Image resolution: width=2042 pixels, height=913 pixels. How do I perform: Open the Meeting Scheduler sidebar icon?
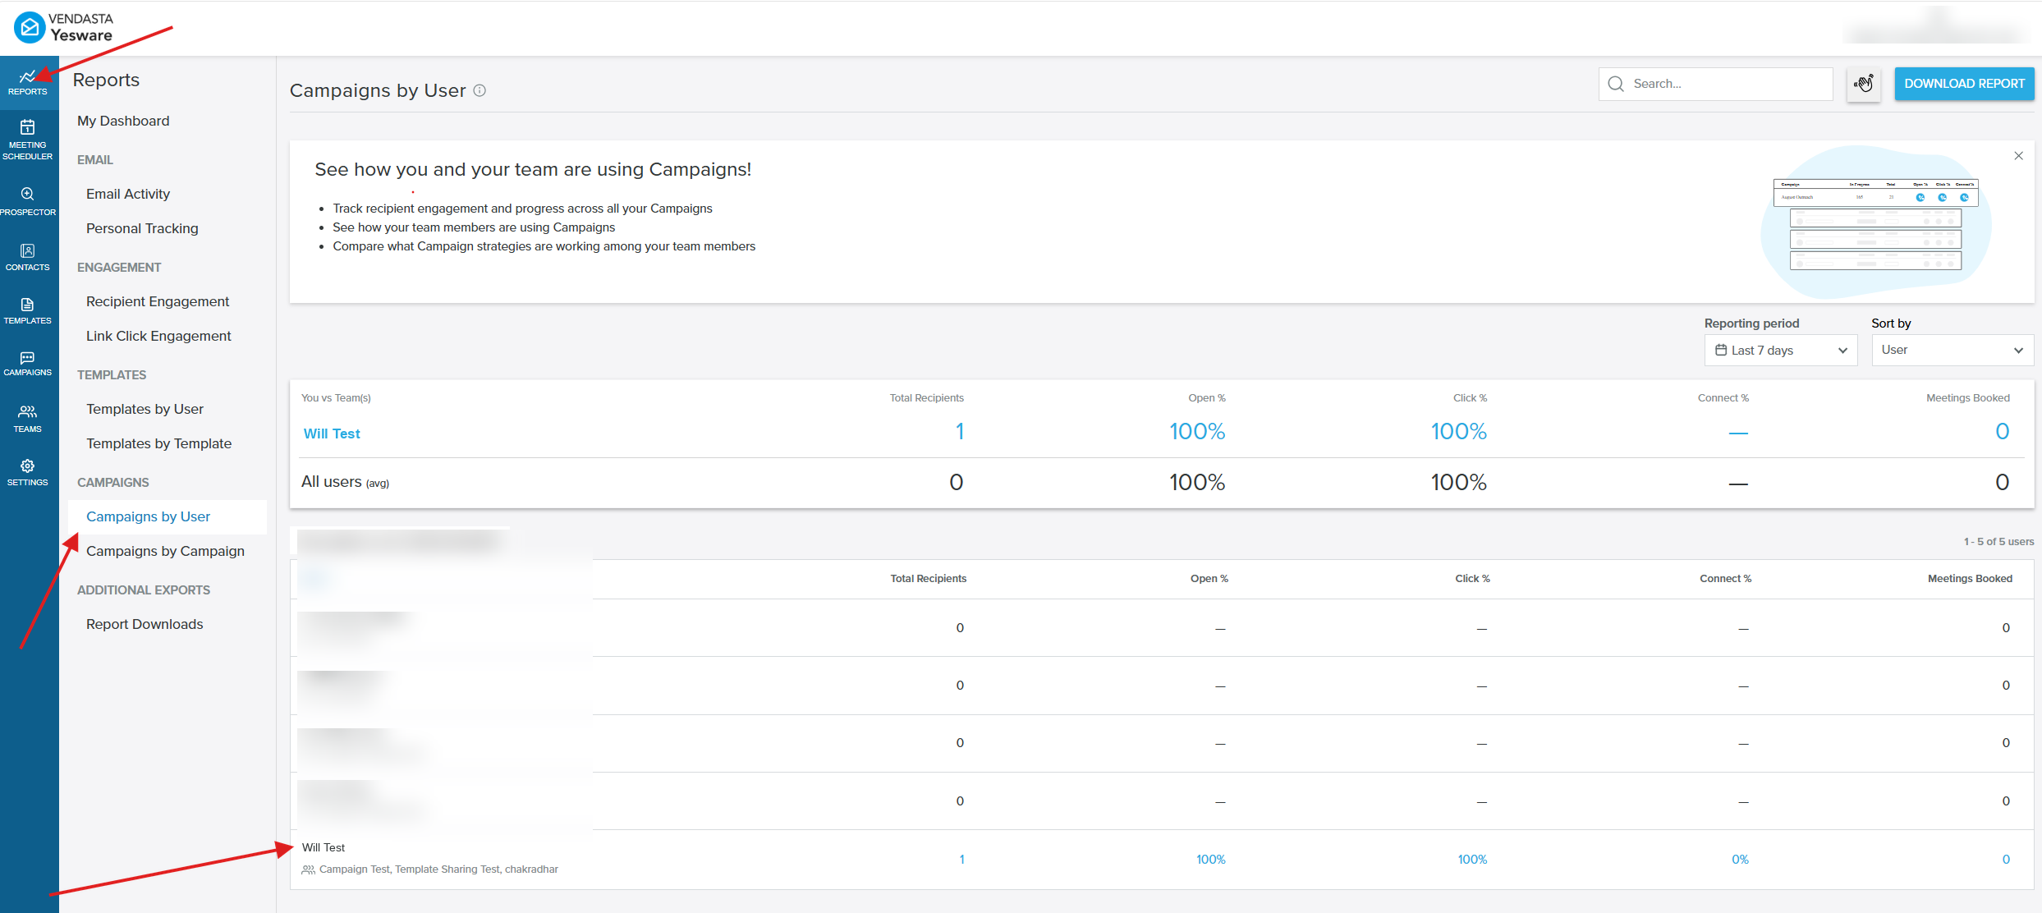(28, 139)
